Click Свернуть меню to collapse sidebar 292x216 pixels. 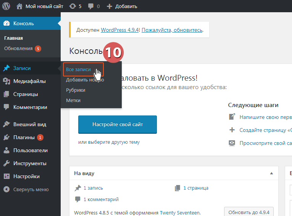pyautogui.click(x=31, y=190)
